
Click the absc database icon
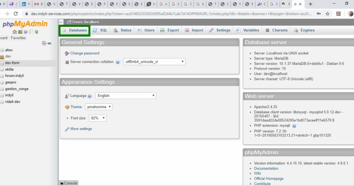click(x=2, y=50)
